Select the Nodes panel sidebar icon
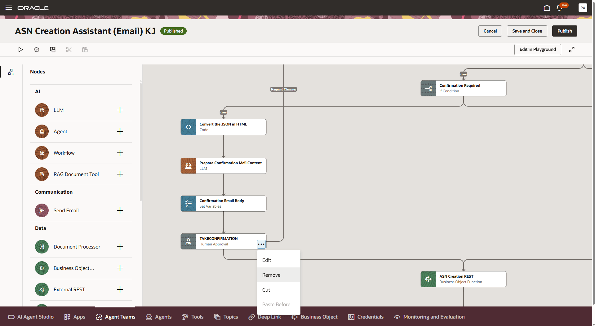Screen dimensions: 595x326 pyautogui.click(x=11, y=72)
